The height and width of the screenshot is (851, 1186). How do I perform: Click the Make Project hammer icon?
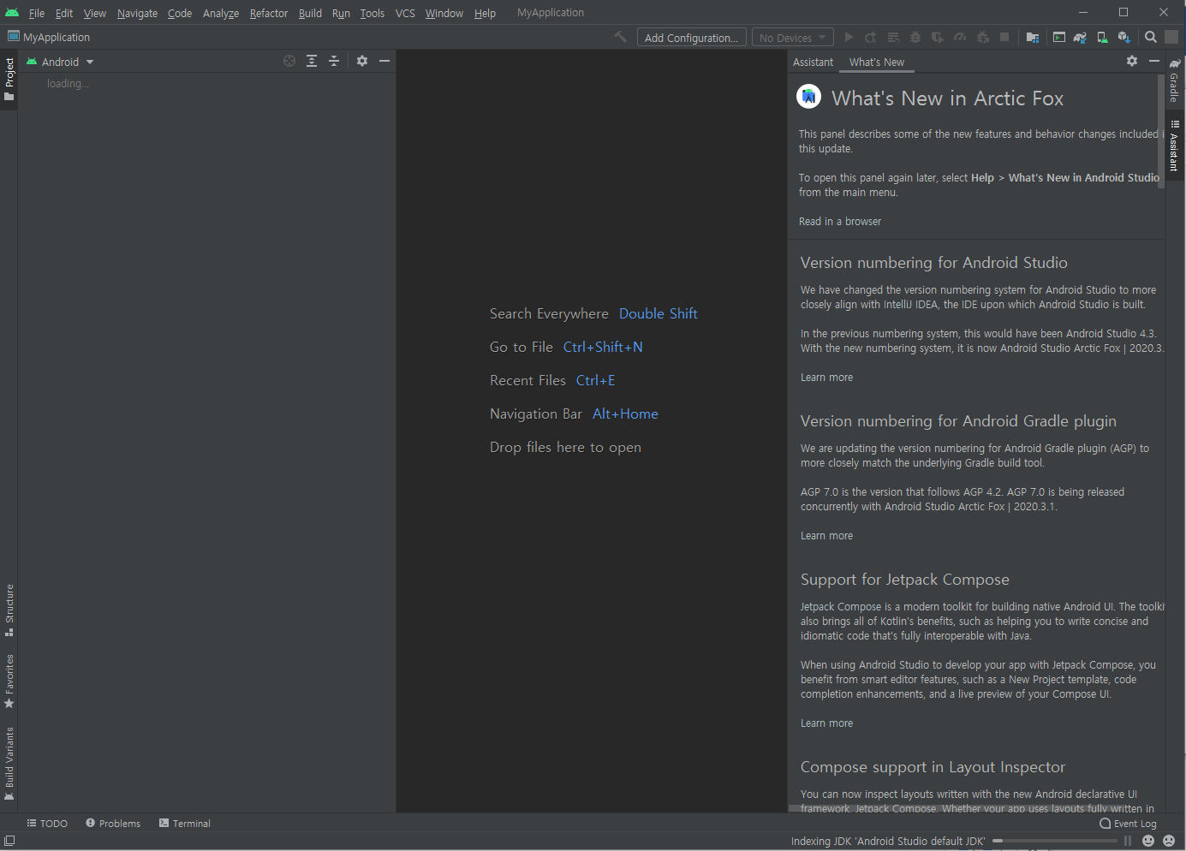click(621, 37)
